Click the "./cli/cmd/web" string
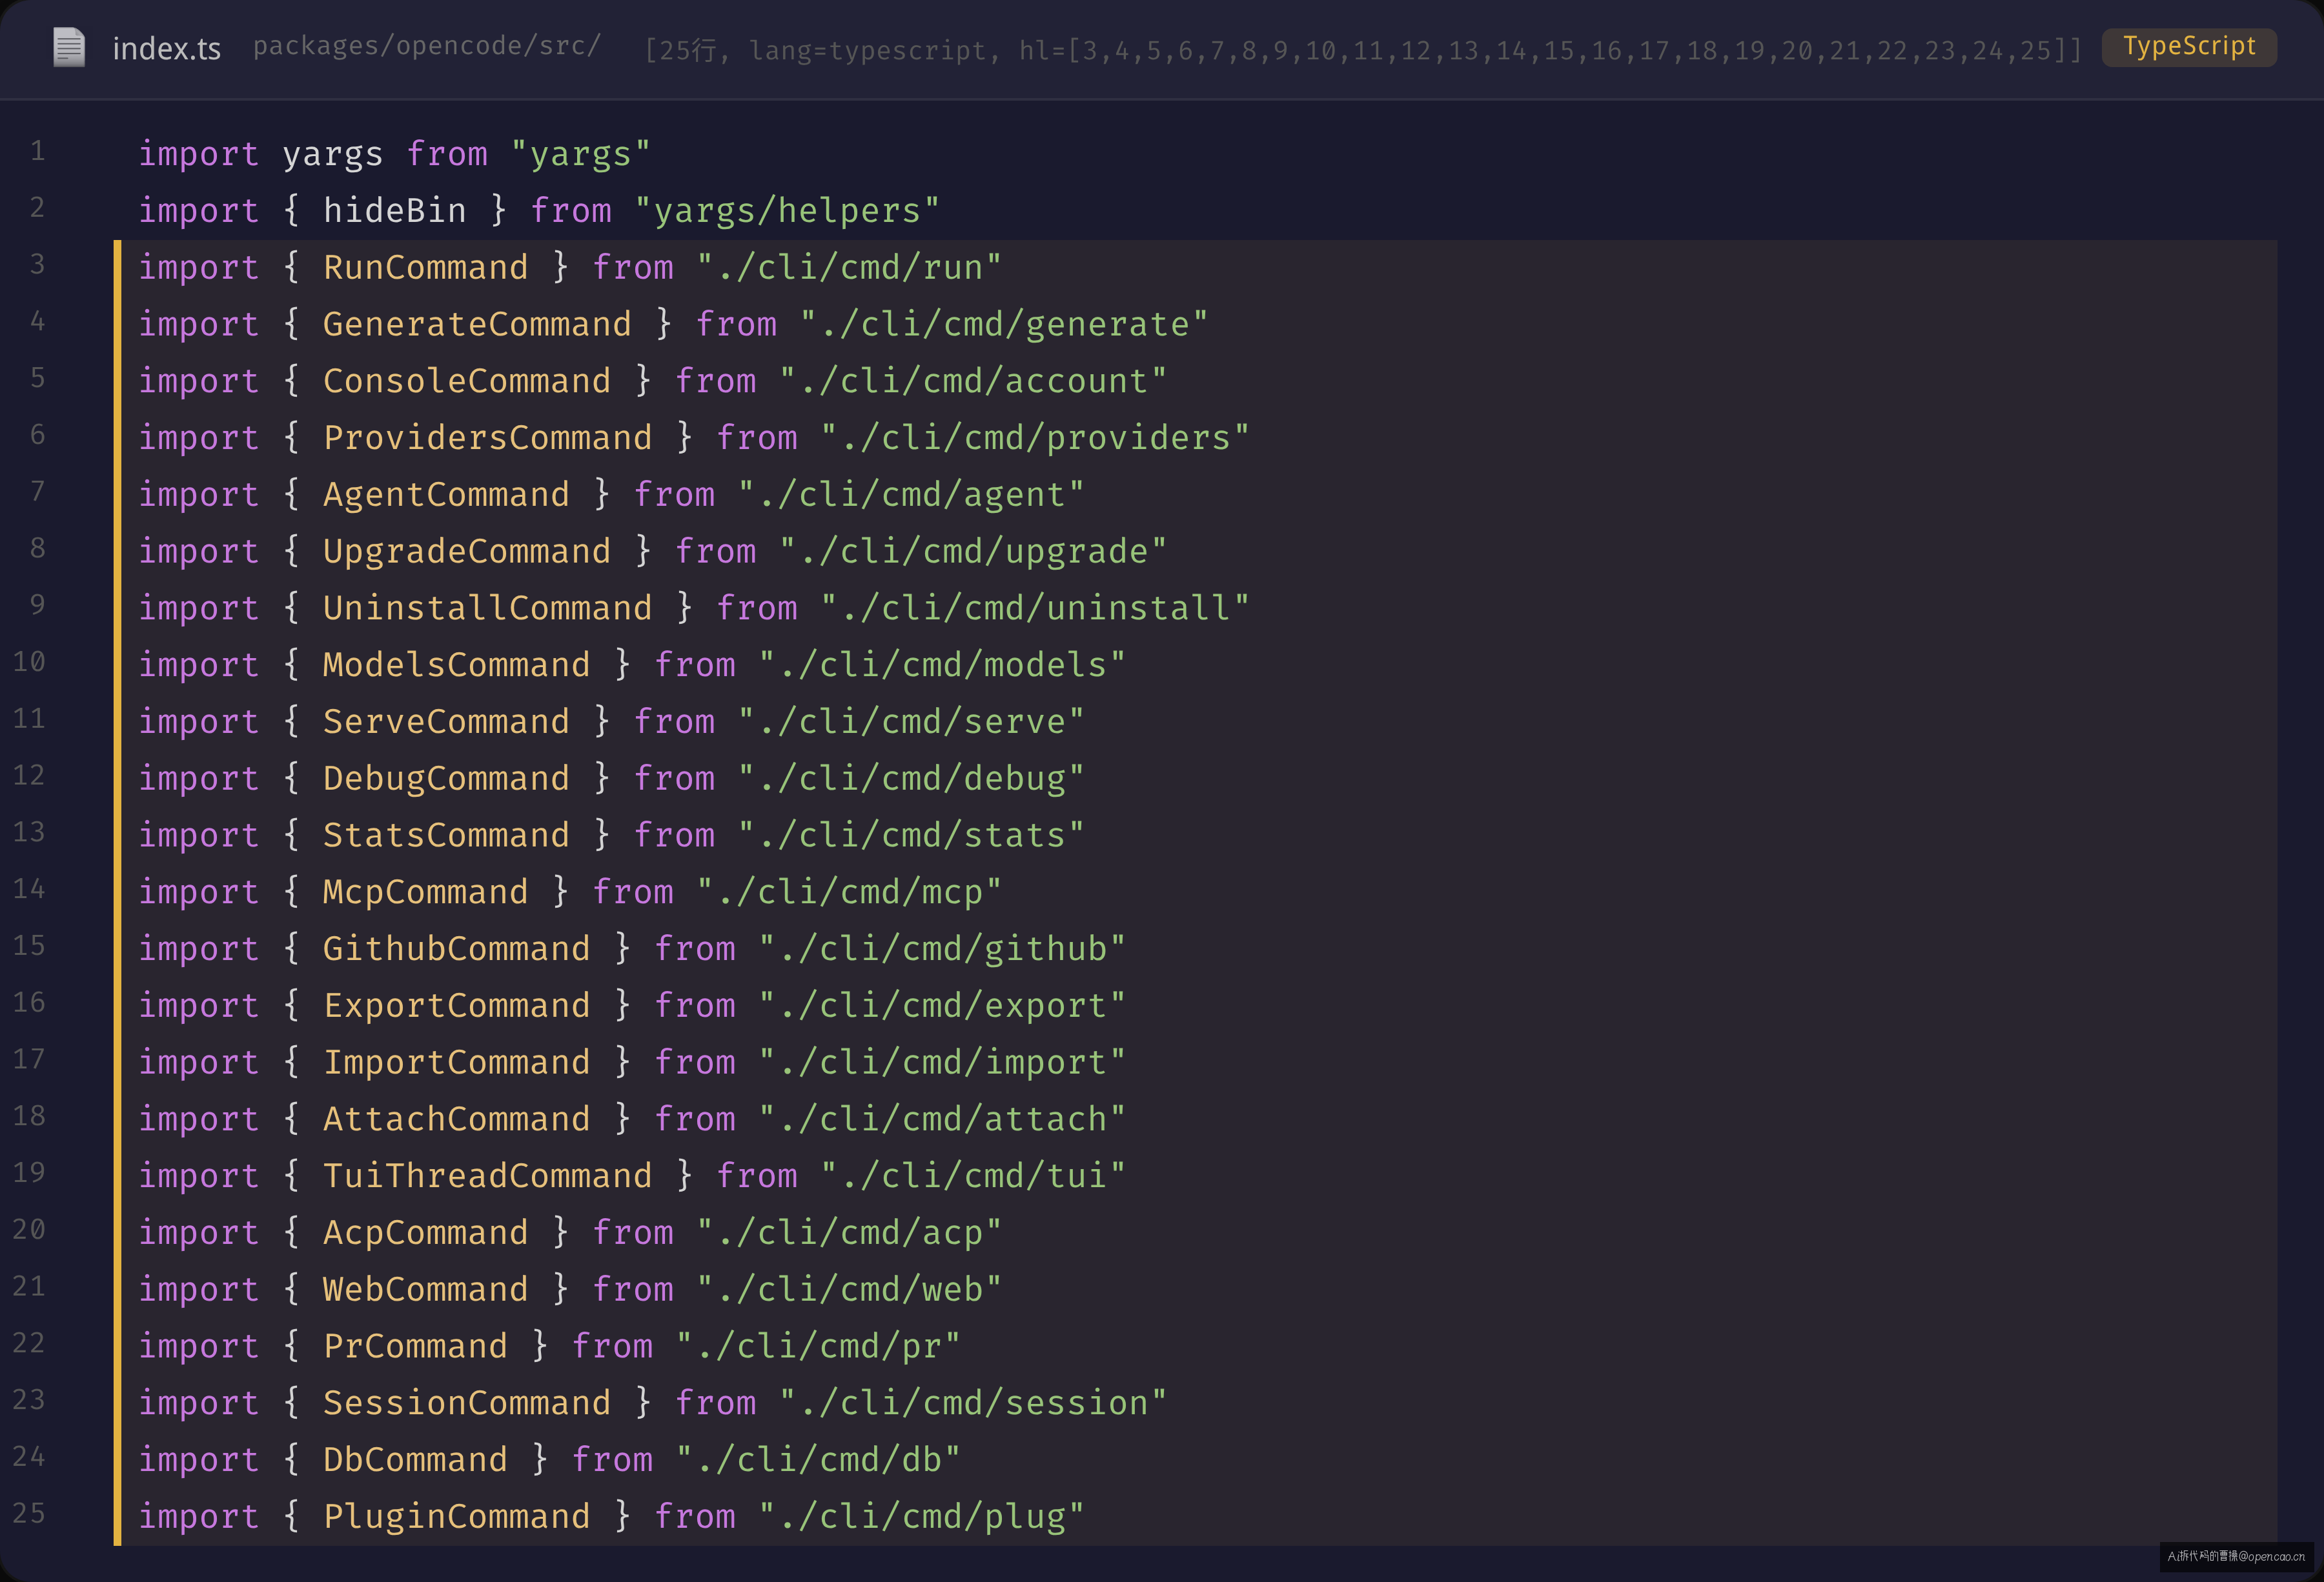Viewport: 2324px width, 1582px height. click(x=849, y=1289)
